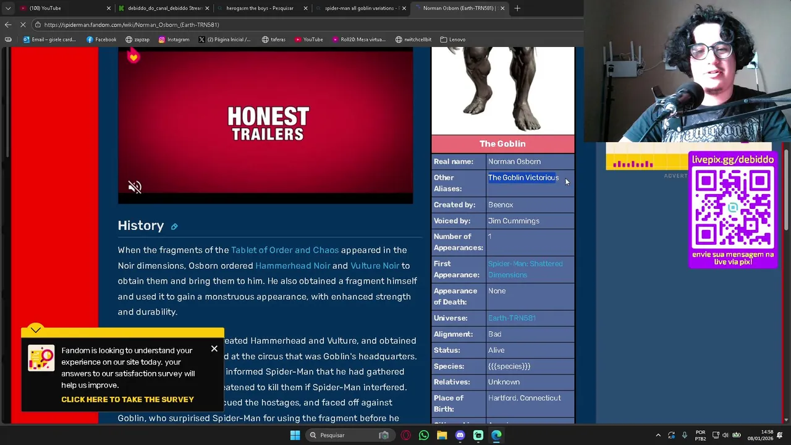Stop loading the page

pyautogui.click(x=23, y=25)
